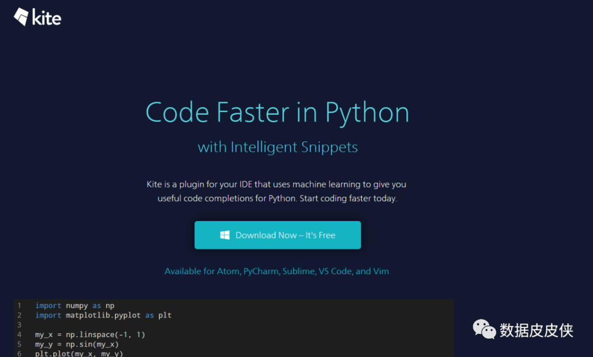Click code line 'plt.plot(my_x, my_y)'
The image size is (593, 357).
pos(79,354)
